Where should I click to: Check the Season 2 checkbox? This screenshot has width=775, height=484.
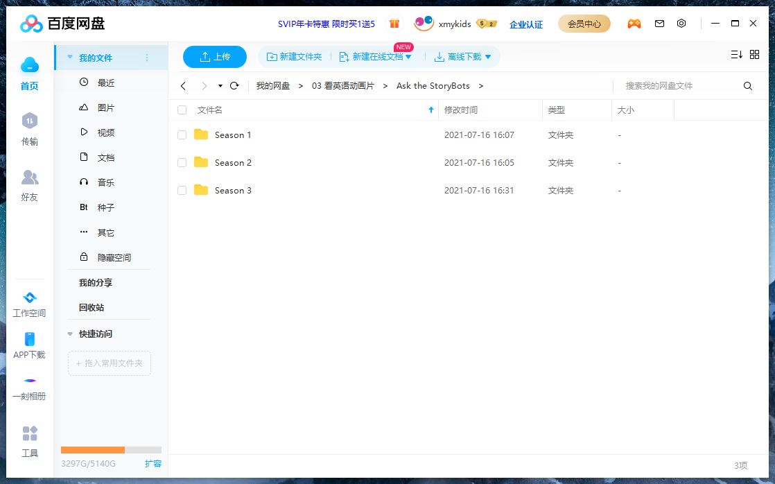pos(182,163)
